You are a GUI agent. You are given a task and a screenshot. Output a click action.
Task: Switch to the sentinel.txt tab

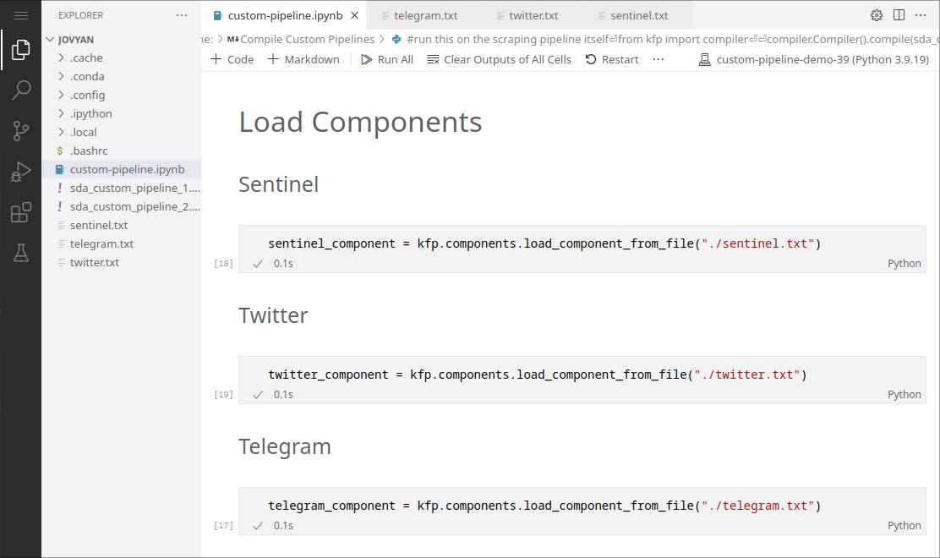pyautogui.click(x=639, y=15)
